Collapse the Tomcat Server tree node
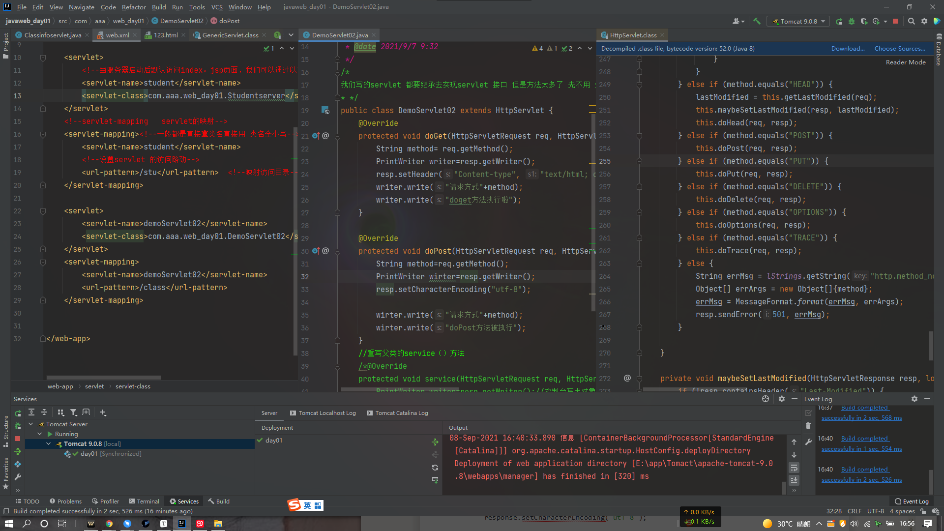The height and width of the screenshot is (531, 944). (31, 424)
